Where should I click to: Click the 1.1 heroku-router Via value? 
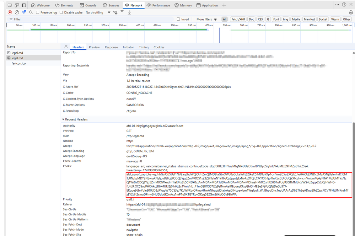click(138, 81)
